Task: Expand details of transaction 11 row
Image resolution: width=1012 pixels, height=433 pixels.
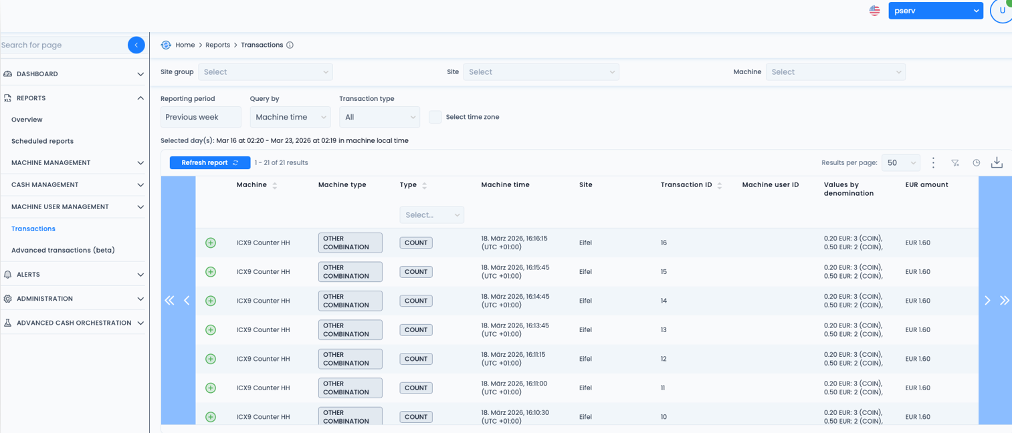Action: [211, 388]
